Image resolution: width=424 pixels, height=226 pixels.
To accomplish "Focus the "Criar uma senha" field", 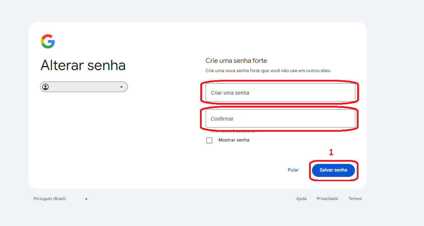I will coord(280,93).
